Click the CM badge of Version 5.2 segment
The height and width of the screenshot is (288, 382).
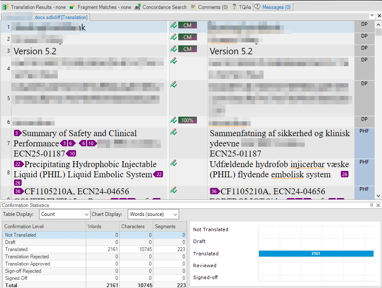click(x=187, y=49)
